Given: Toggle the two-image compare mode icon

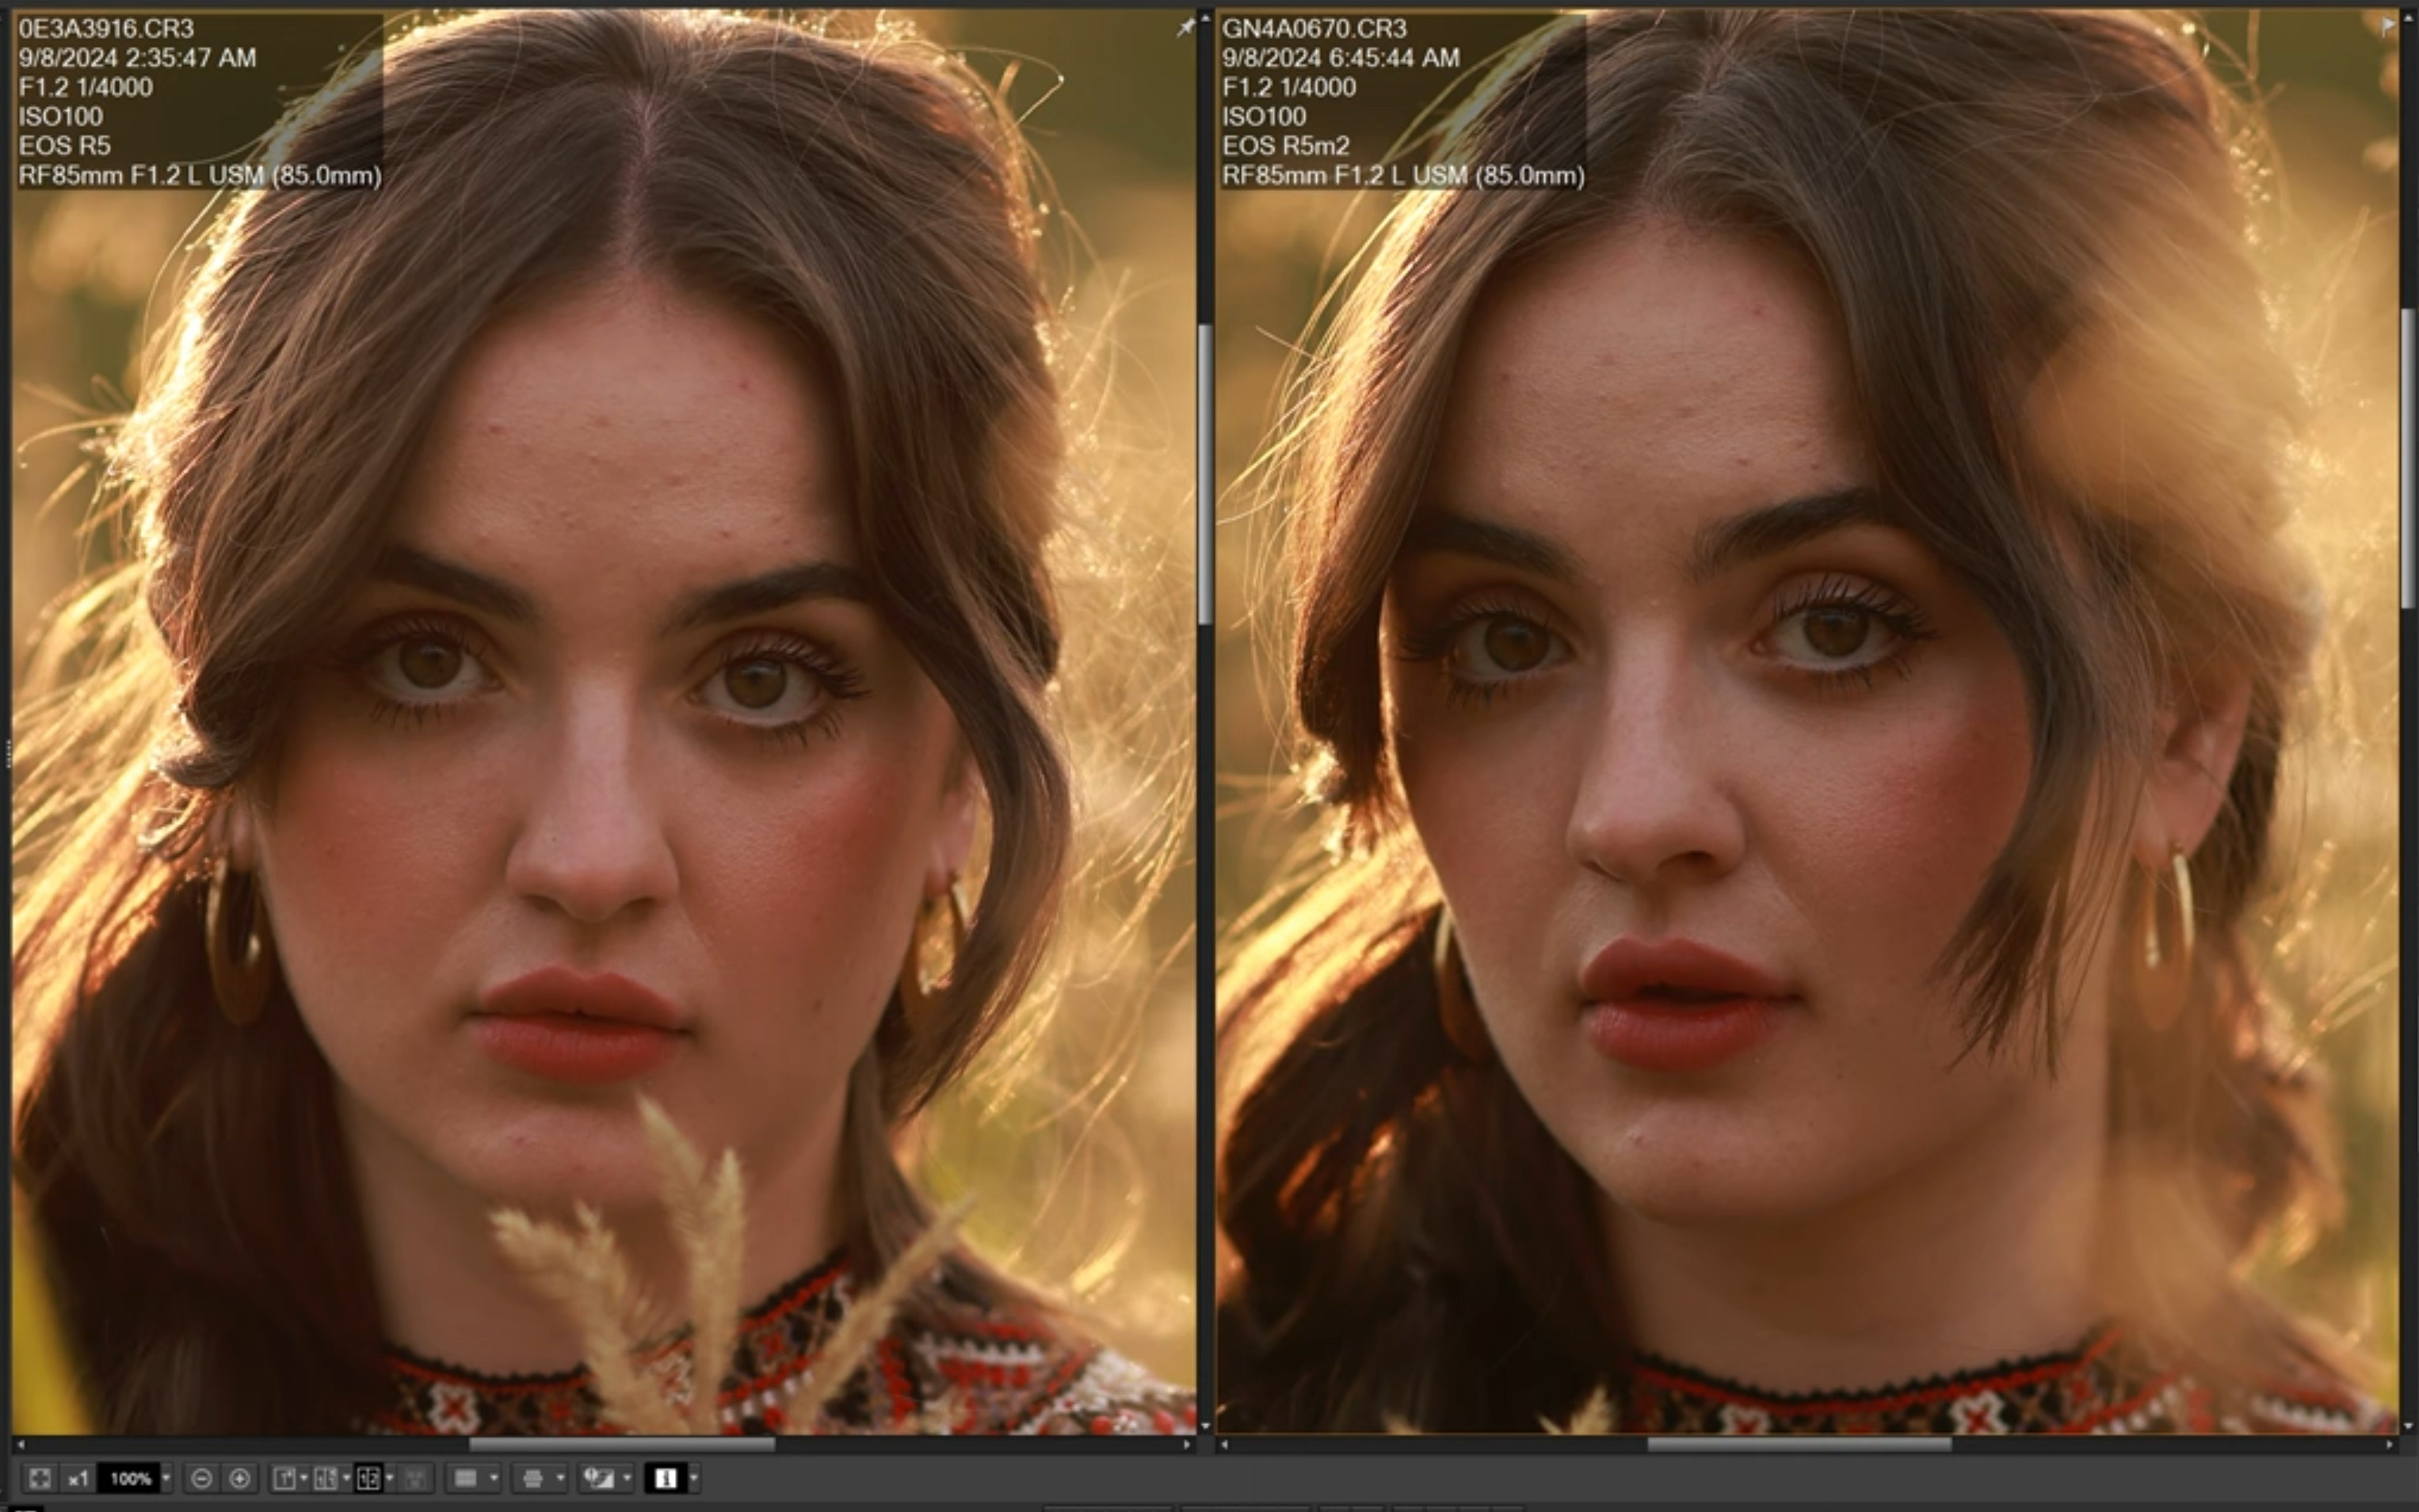Looking at the screenshot, I should (368, 1478).
